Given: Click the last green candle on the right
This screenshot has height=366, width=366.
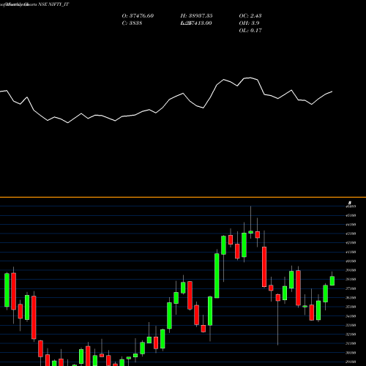Looking at the screenshot, I should 332,280.
